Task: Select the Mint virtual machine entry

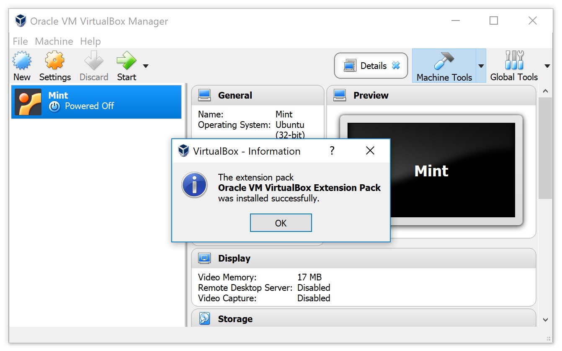Action: (x=96, y=102)
